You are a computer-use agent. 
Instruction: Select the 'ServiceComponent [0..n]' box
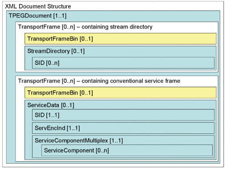127,150
